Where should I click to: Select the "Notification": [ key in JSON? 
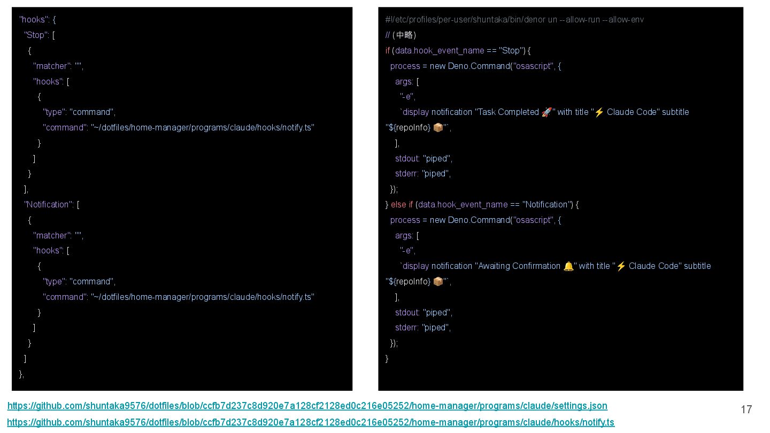click(52, 205)
